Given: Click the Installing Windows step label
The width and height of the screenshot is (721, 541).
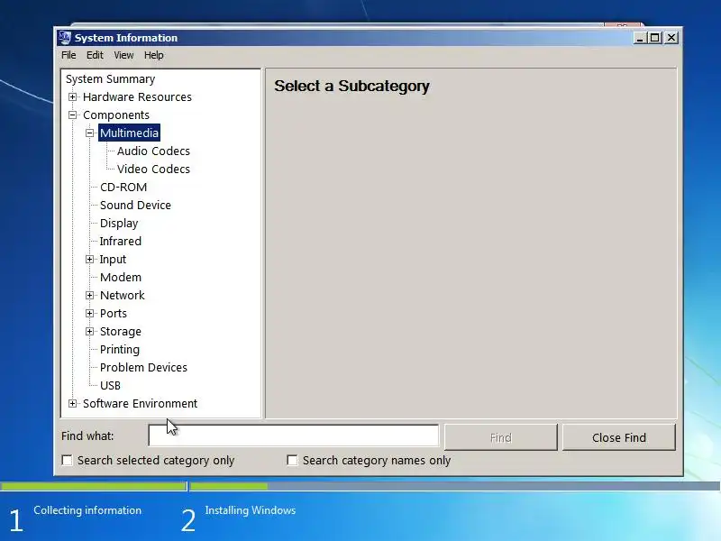Looking at the screenshot, I should (251, 510).
